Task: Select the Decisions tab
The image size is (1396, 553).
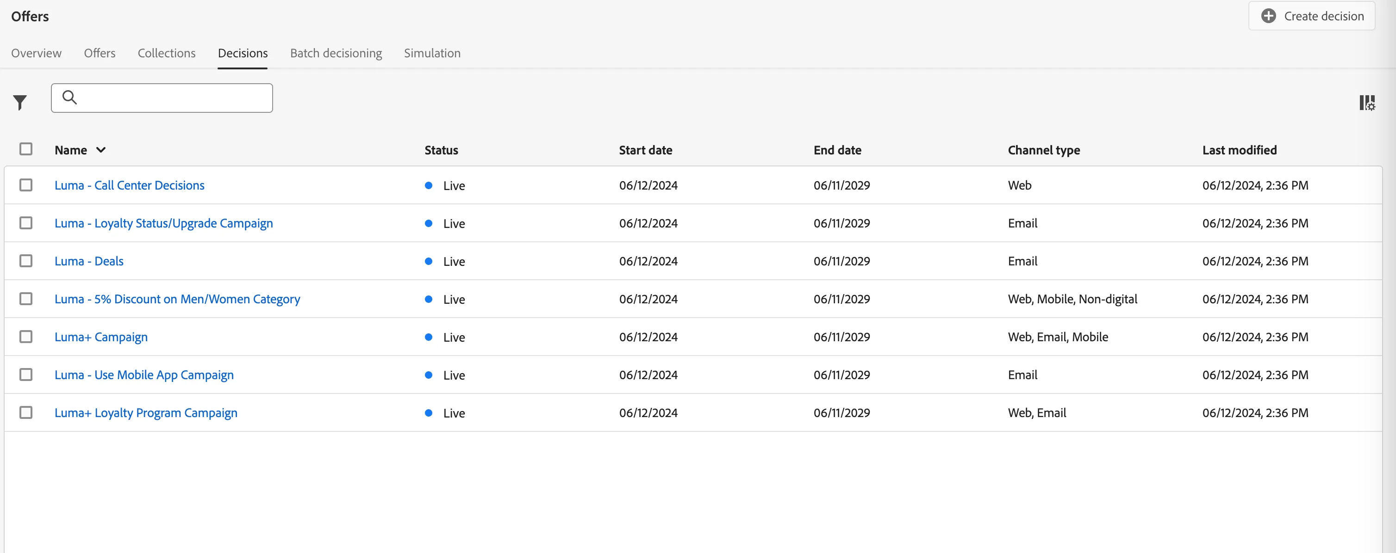Action: [243, 53]
